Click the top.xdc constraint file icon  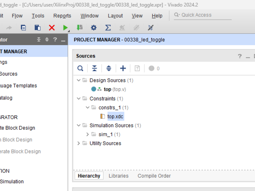[102, 117]
